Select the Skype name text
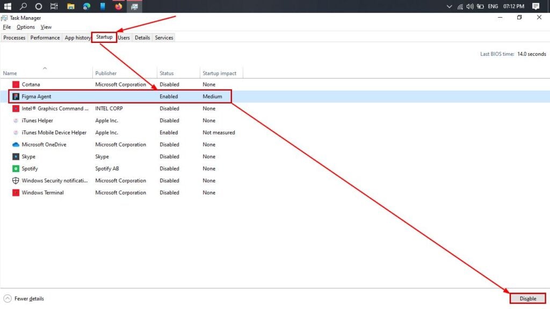Screen dimensions: 550x309 click(28, 157)
